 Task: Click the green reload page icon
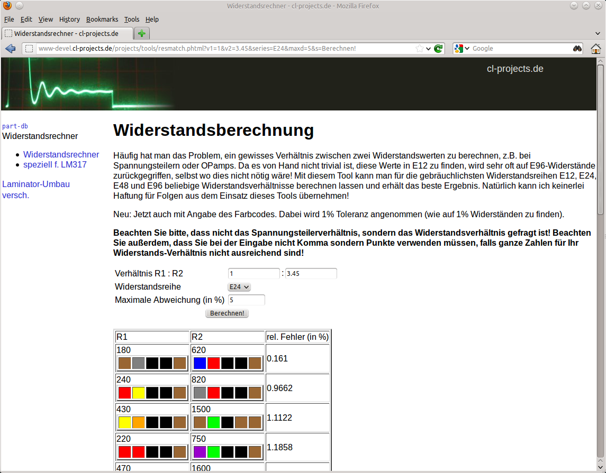pos(438,49)
